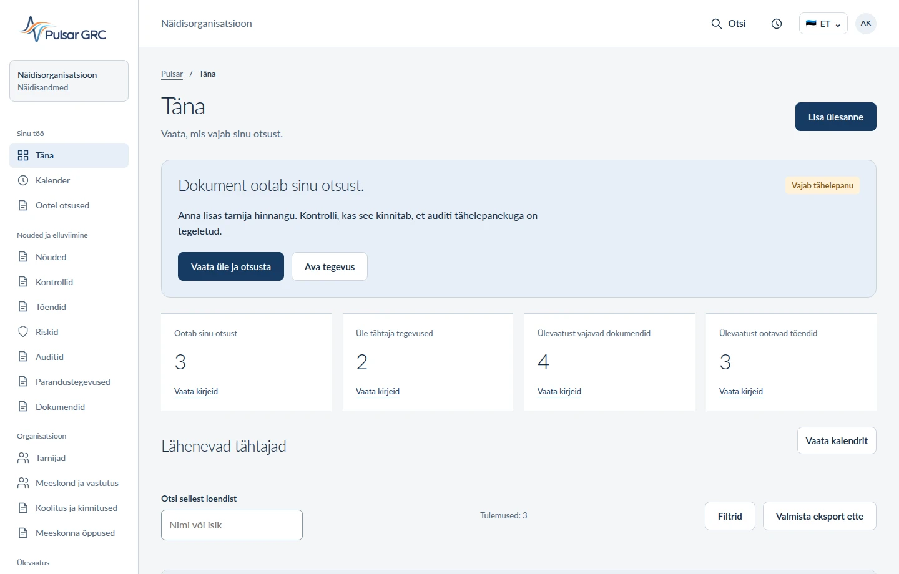Click the Meeskonna õppused document icon

23,533
